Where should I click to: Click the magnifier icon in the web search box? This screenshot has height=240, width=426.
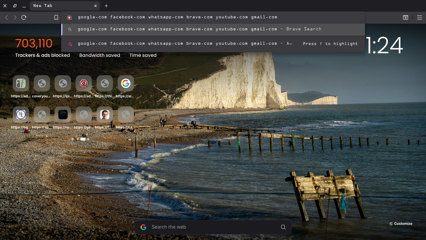(283, 227)
